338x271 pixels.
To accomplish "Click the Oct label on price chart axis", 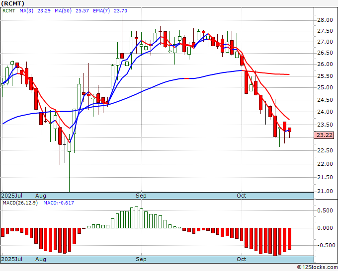I will click(x=242, y=196).
